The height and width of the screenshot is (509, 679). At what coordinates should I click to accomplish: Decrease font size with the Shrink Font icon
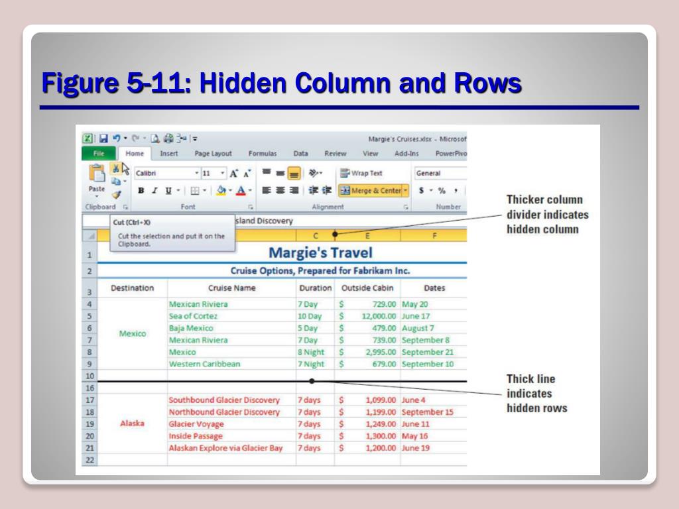(247, 174)
